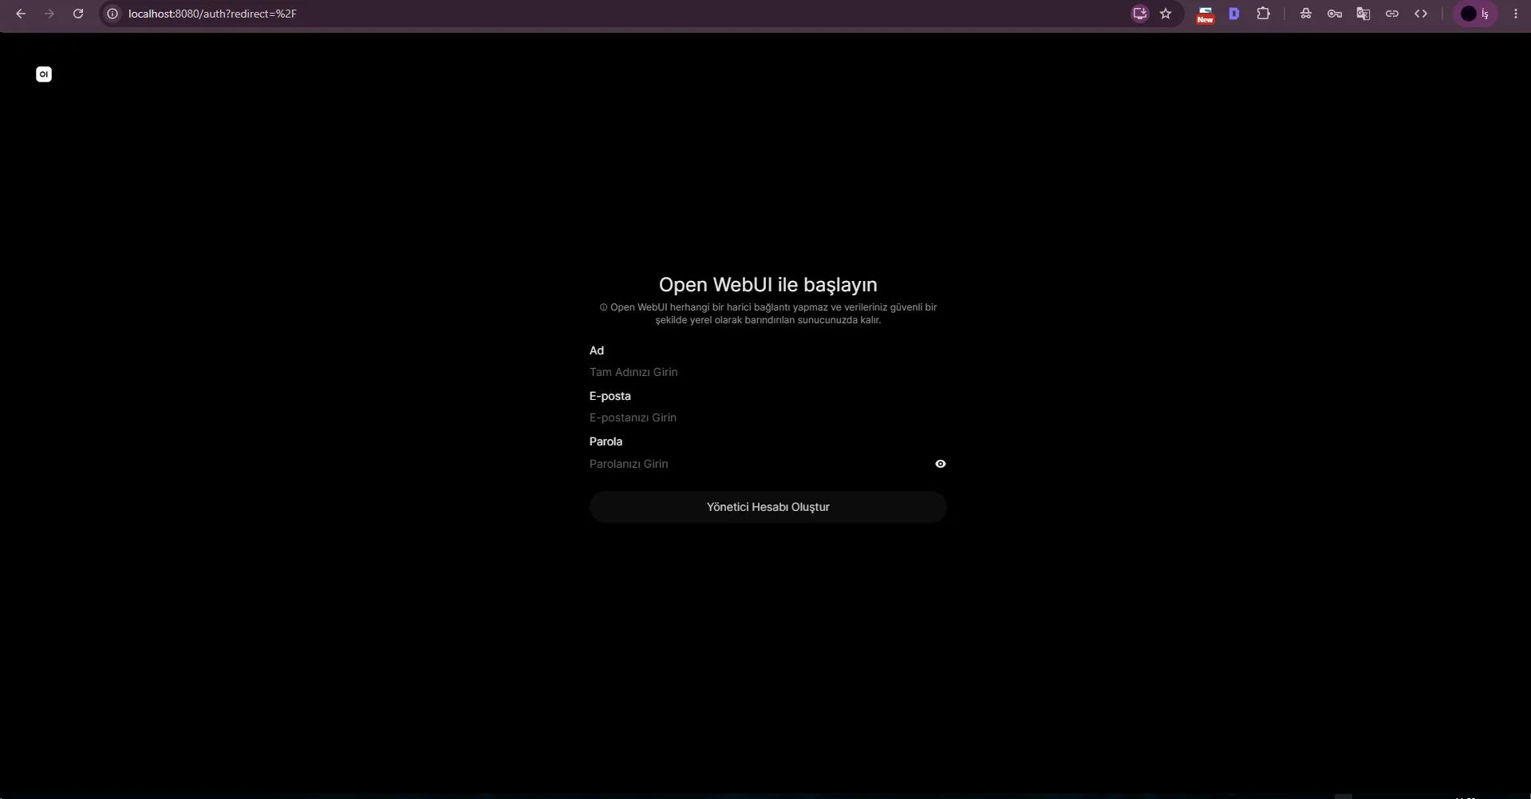Click the install app icon in address bar
Image resolution: width=1531 pixels, height=799 pixels.
[x=1140, y=14]
